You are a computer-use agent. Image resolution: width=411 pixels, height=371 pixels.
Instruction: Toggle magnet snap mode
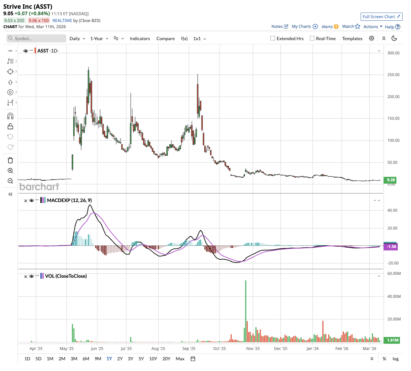click(10, 116)
